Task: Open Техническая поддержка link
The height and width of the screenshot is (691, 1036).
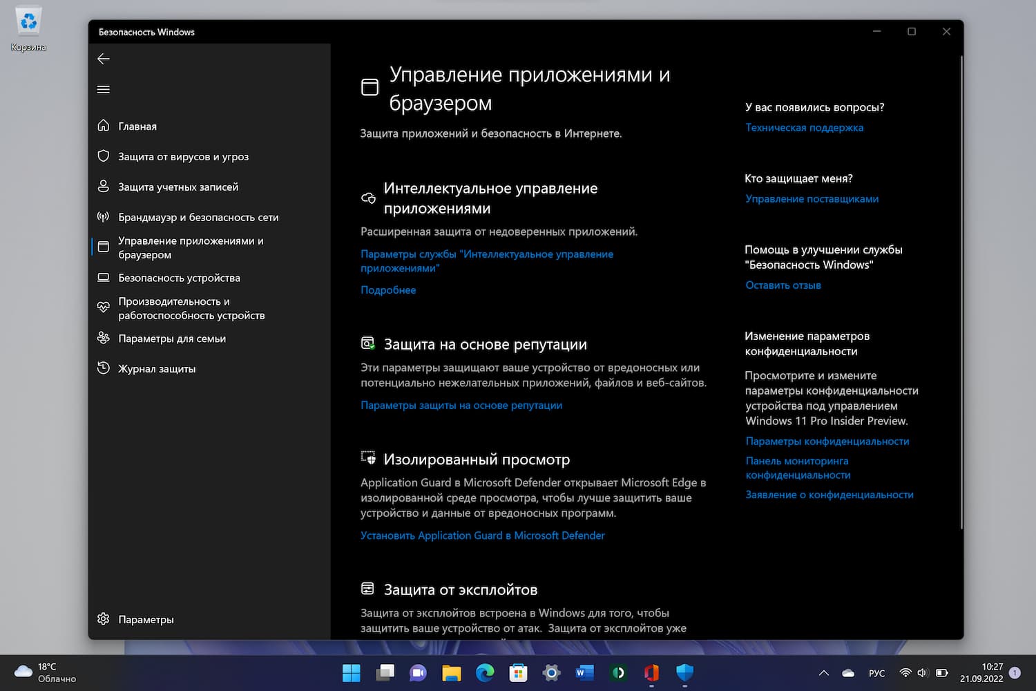Action: pos(804,128)
